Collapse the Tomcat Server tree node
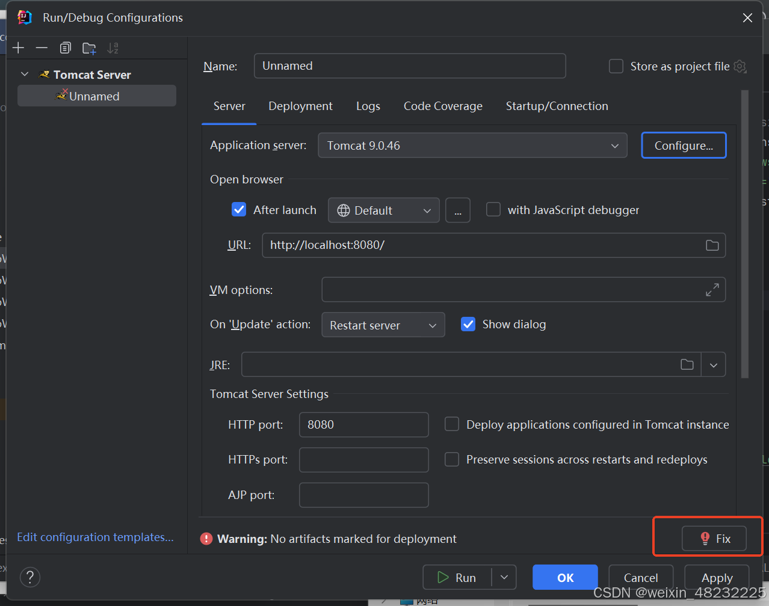Viewport: 769px width, 606px height. [25, 75]
